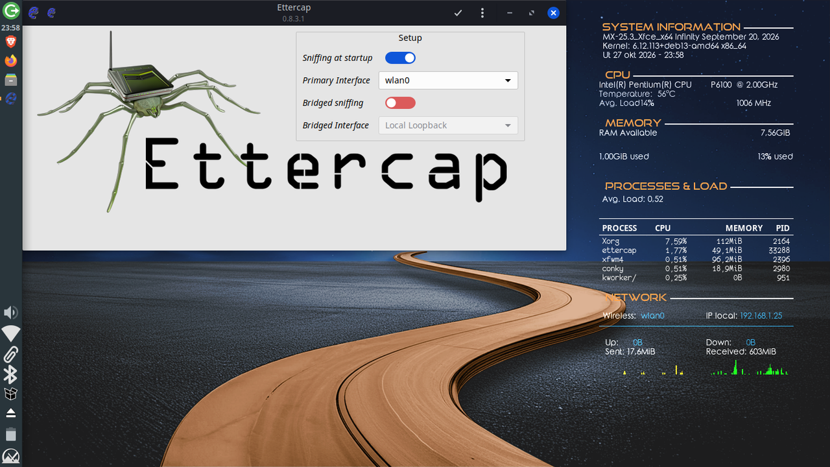Click the 'Temperature: 56°C' line in Conky
Screen dimensions: 830x467
pyautogui.click(x=637, y=94)
